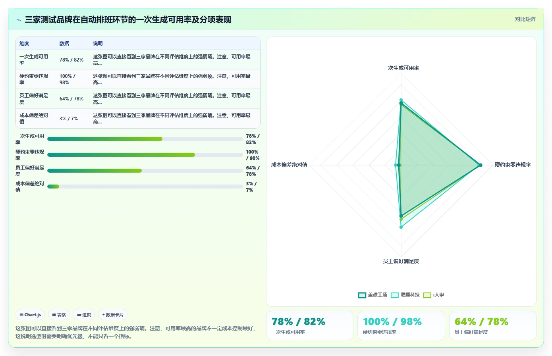
Task: Click the 成本偏差绝对值 progress bar
Action: click(145, 187)
